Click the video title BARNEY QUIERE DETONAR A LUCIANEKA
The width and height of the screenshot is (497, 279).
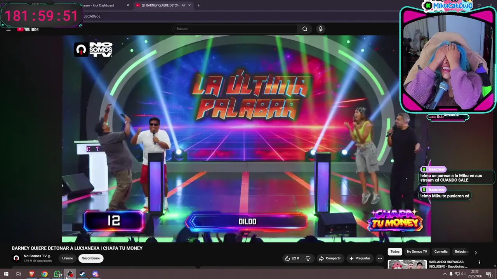pos(77,248)
